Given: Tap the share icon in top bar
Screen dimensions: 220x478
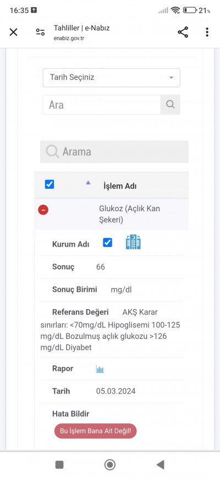Looking at the screenshot, I should coord(183,32).
